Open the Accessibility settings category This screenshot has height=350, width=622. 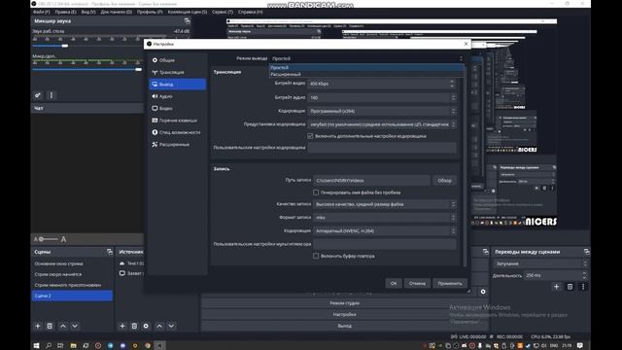pos(177,132)
